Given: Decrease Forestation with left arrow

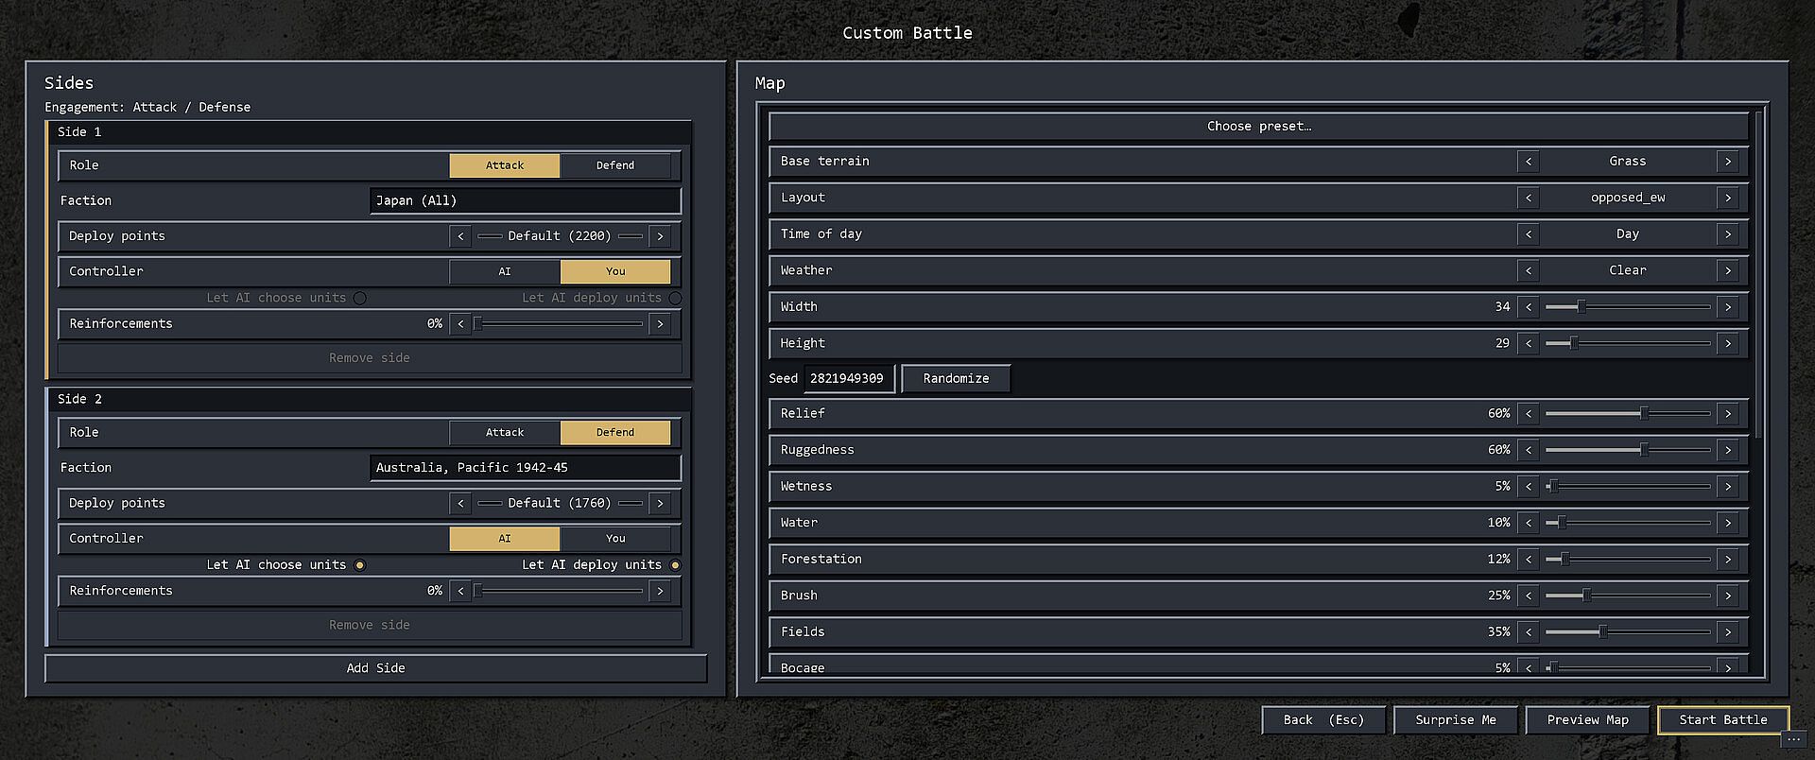Looking at the screenshot, I should click(x=1529, y=560).
